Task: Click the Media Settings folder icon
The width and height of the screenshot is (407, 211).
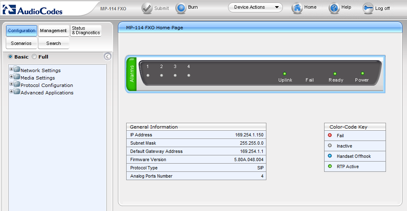Action: (17, 77)
